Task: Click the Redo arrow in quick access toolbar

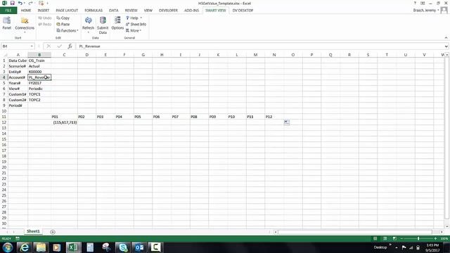Action: click(30, 3)
